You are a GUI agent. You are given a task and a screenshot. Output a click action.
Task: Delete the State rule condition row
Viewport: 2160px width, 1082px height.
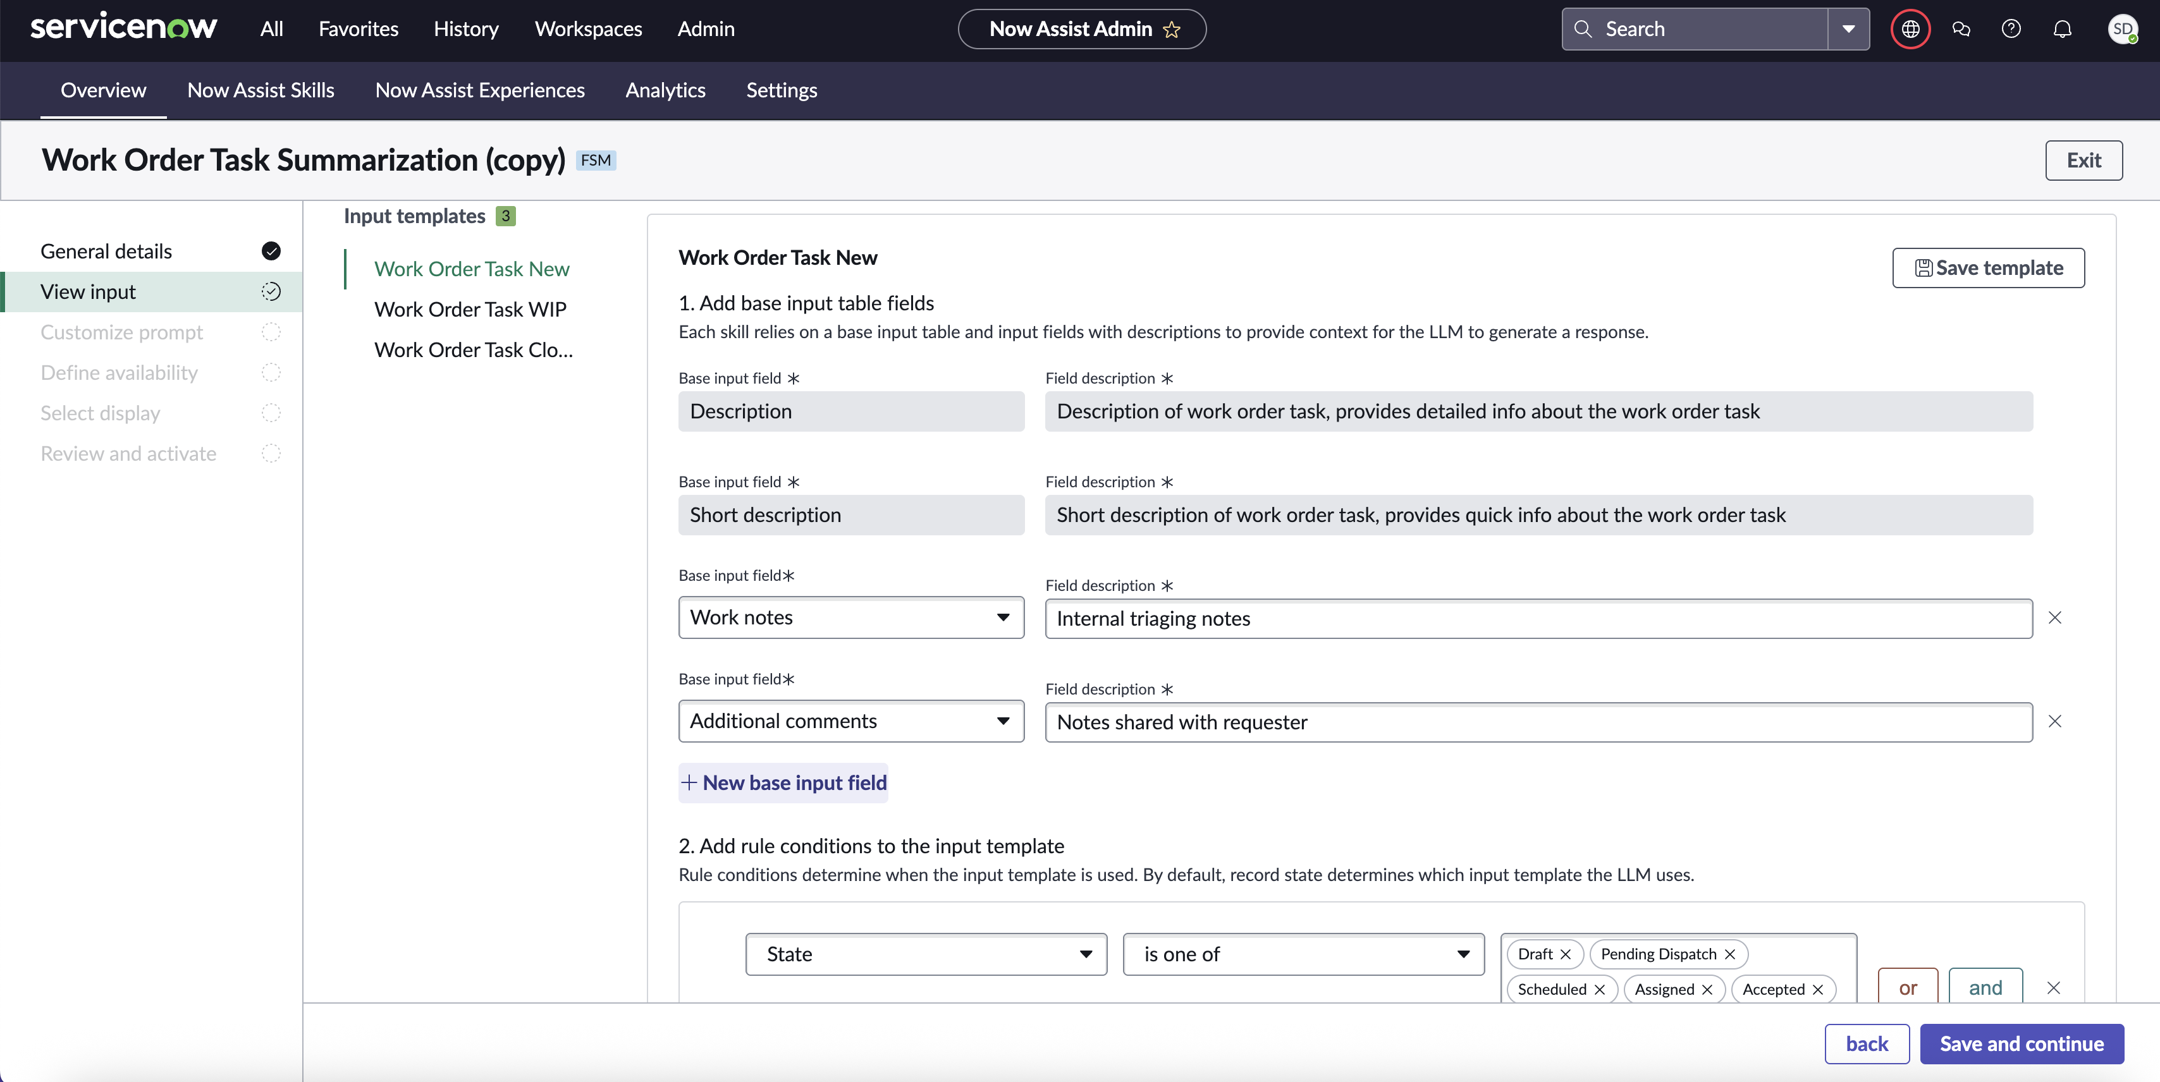click(2053, 987)
